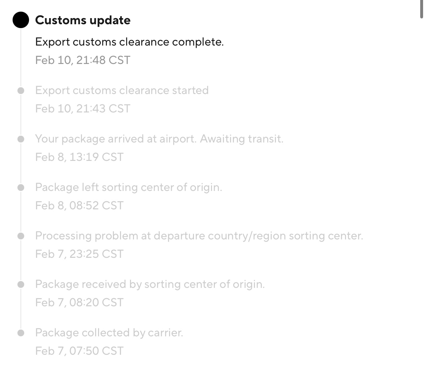This screenshot has height=378, width=426.
Task: Click Package received by sorting center text
Action: point(150,284)
